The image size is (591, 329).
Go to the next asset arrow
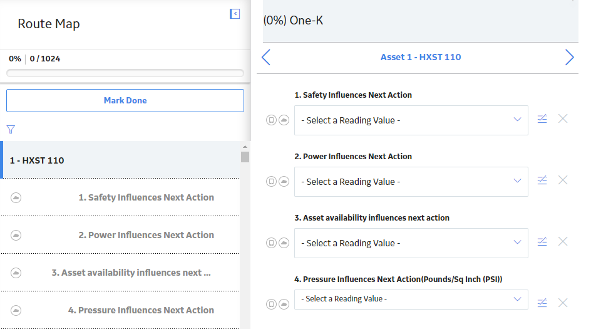(x=570, y=58)
